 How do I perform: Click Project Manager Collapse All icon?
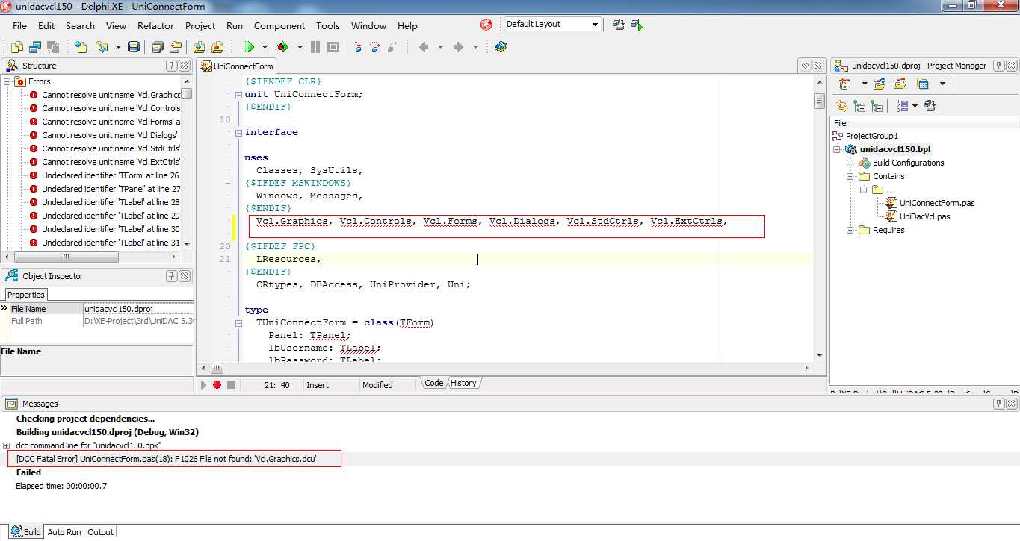pyautogui.click(x=877, y=106)
